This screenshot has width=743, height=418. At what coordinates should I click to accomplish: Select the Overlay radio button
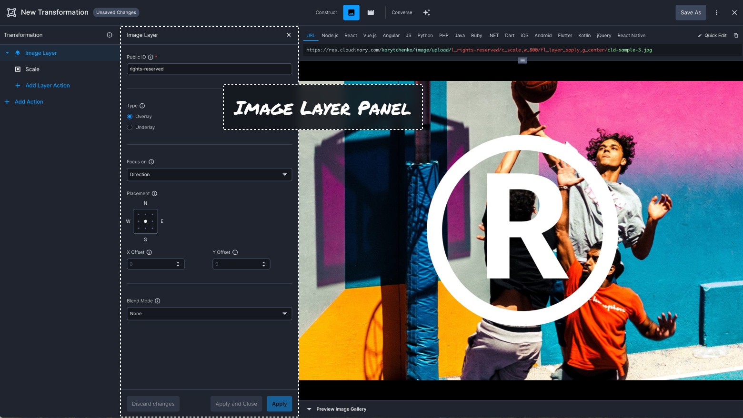point(130,116)
